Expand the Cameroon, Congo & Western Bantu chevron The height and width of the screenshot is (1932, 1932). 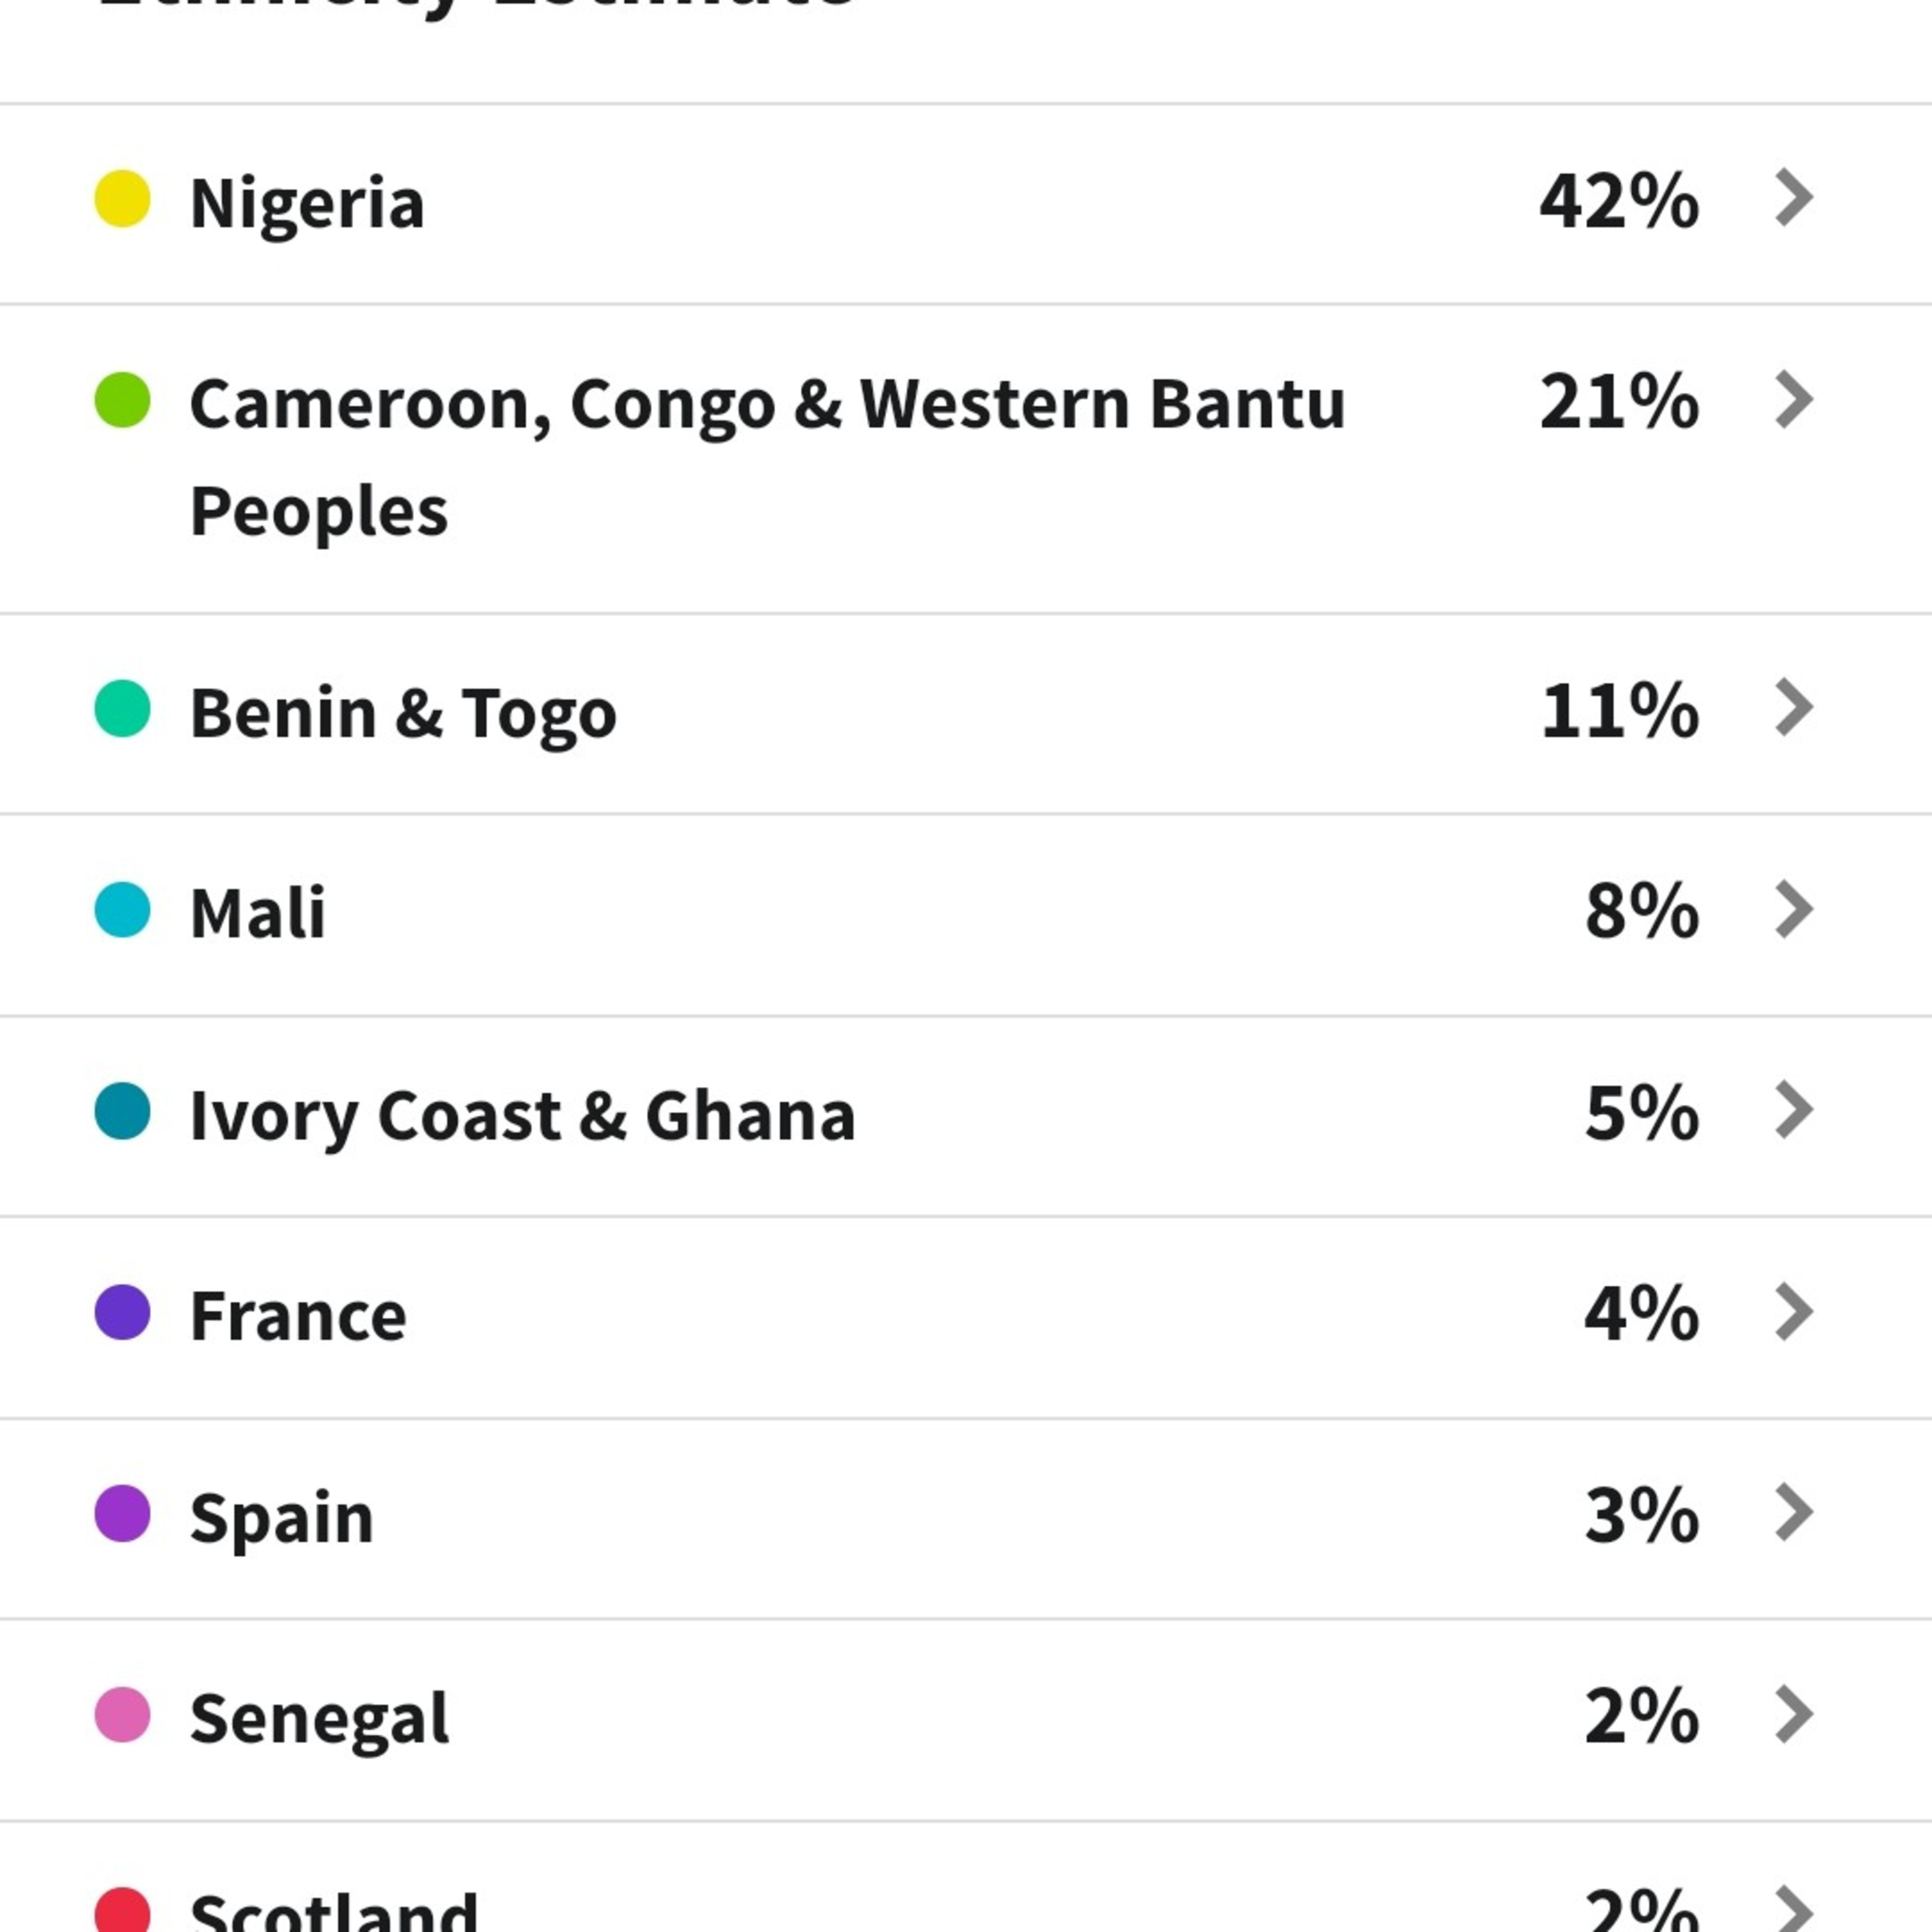[x=1794, y=400]
